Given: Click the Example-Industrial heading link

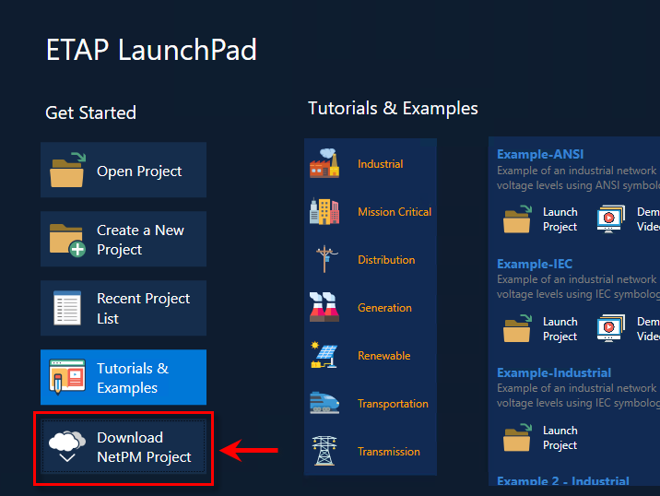Looking at the screenshot, I should [554, 372].
